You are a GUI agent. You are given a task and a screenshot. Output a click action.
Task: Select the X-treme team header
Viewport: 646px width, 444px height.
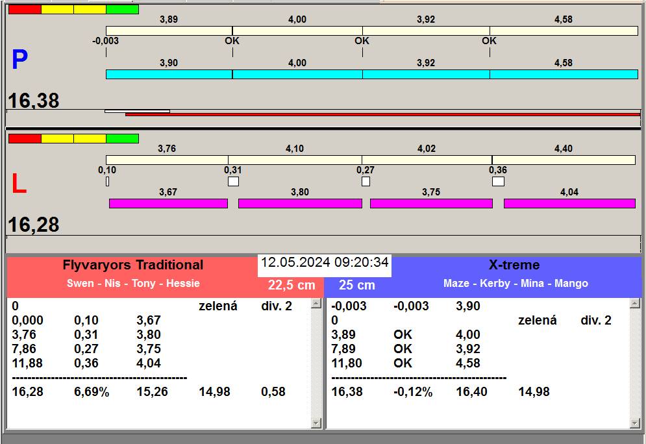(x=514, y=265)
